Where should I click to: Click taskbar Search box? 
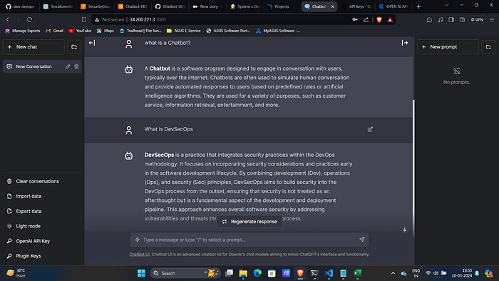[185, 273]
